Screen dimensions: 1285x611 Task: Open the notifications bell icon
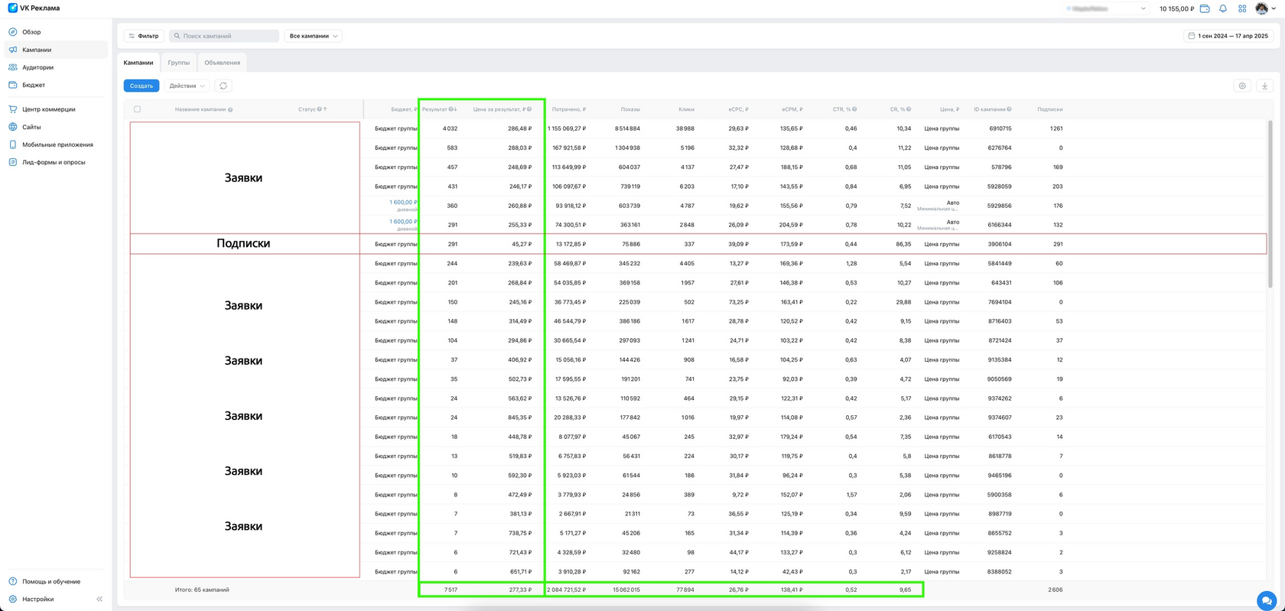(1223, 8)
